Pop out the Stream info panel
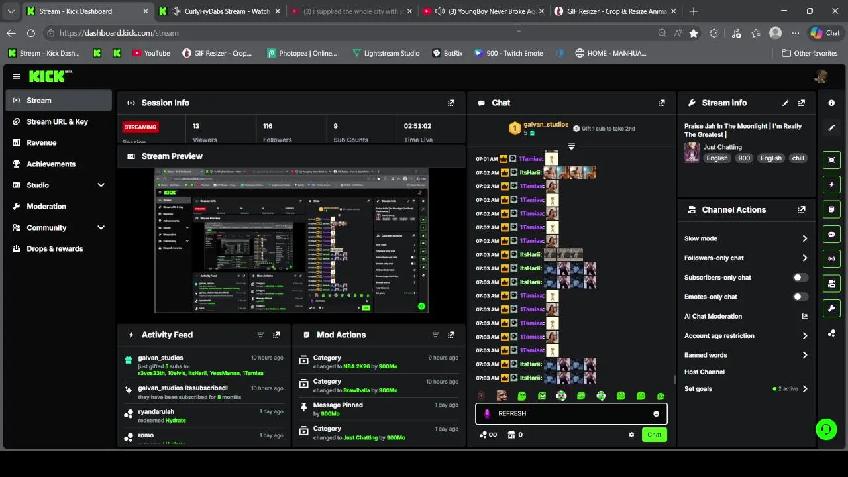Viewport: 848px width, 477px height. pos(802,103)
